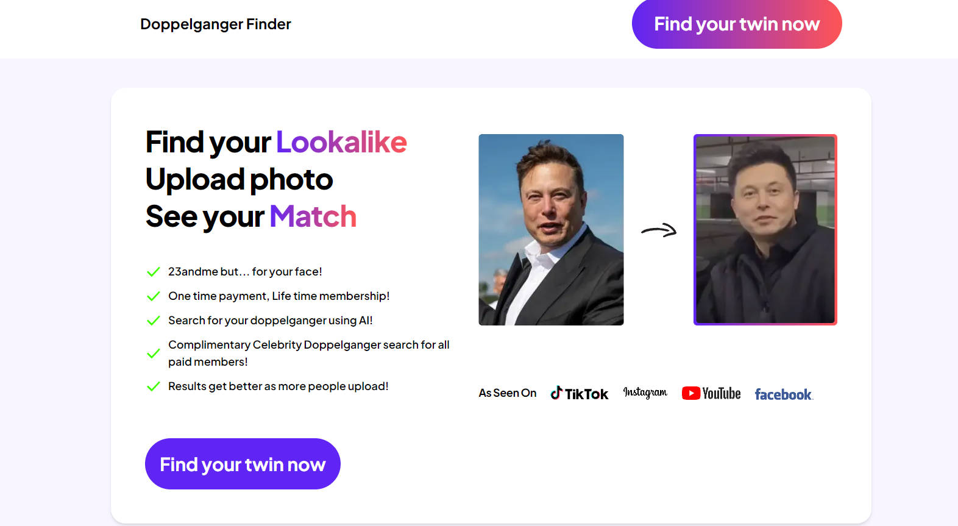Click the TikTok logo
Screen dimensions: 958x526
tap(579, 394)
